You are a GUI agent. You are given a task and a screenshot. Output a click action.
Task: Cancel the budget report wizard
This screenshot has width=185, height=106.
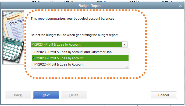(x=164, y=95)
